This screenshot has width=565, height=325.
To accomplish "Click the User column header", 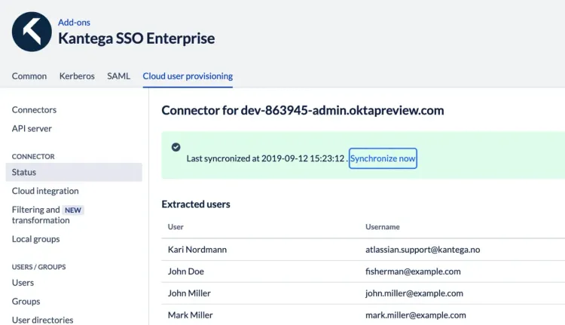I will 176,227.
